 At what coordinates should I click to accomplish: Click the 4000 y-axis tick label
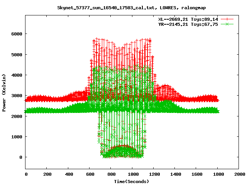[x=17, y=75]
